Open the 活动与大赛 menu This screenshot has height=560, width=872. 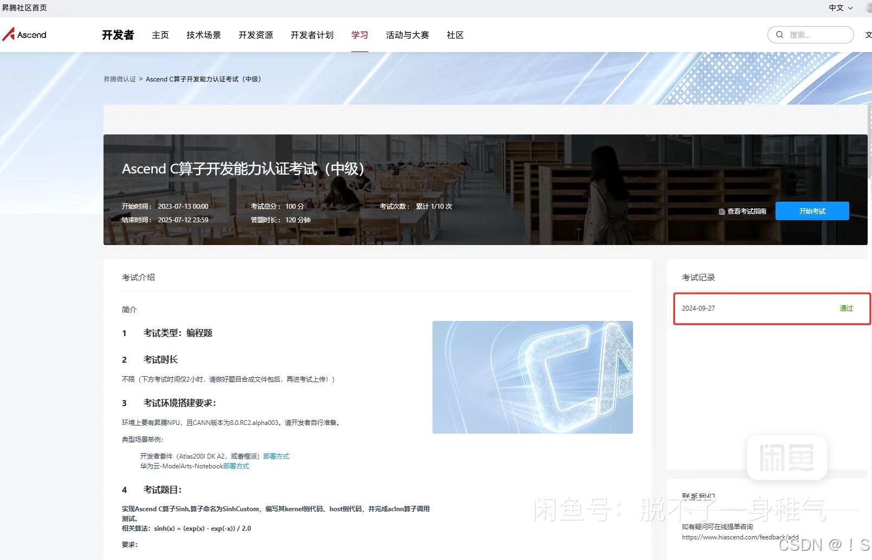pos(407,35)
